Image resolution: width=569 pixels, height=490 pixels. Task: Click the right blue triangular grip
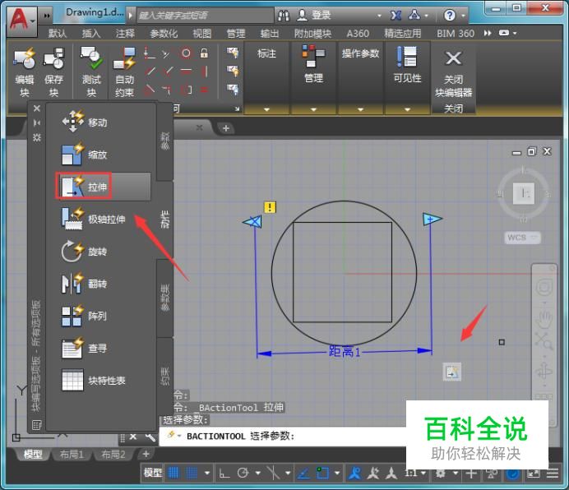pyautogui.click(x=432, y=219)
